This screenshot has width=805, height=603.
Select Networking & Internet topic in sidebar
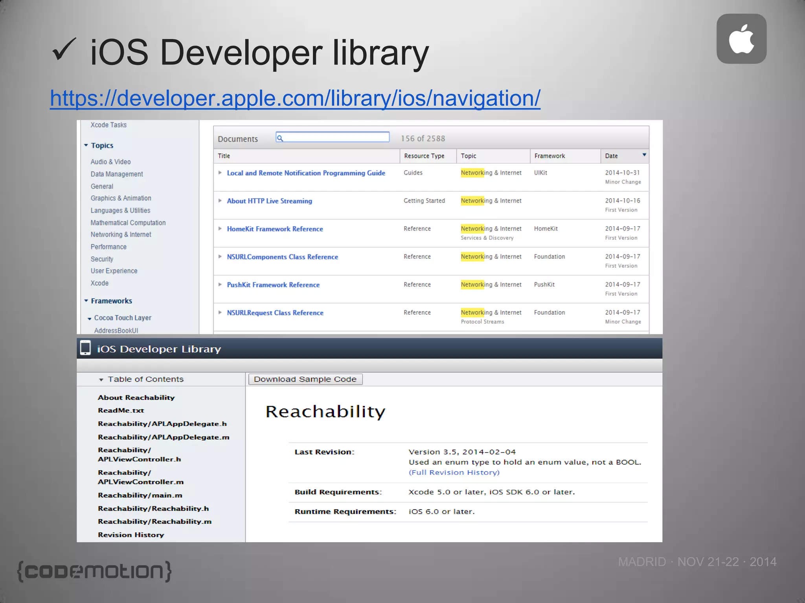pyautogui.click(x=121, y=234)
